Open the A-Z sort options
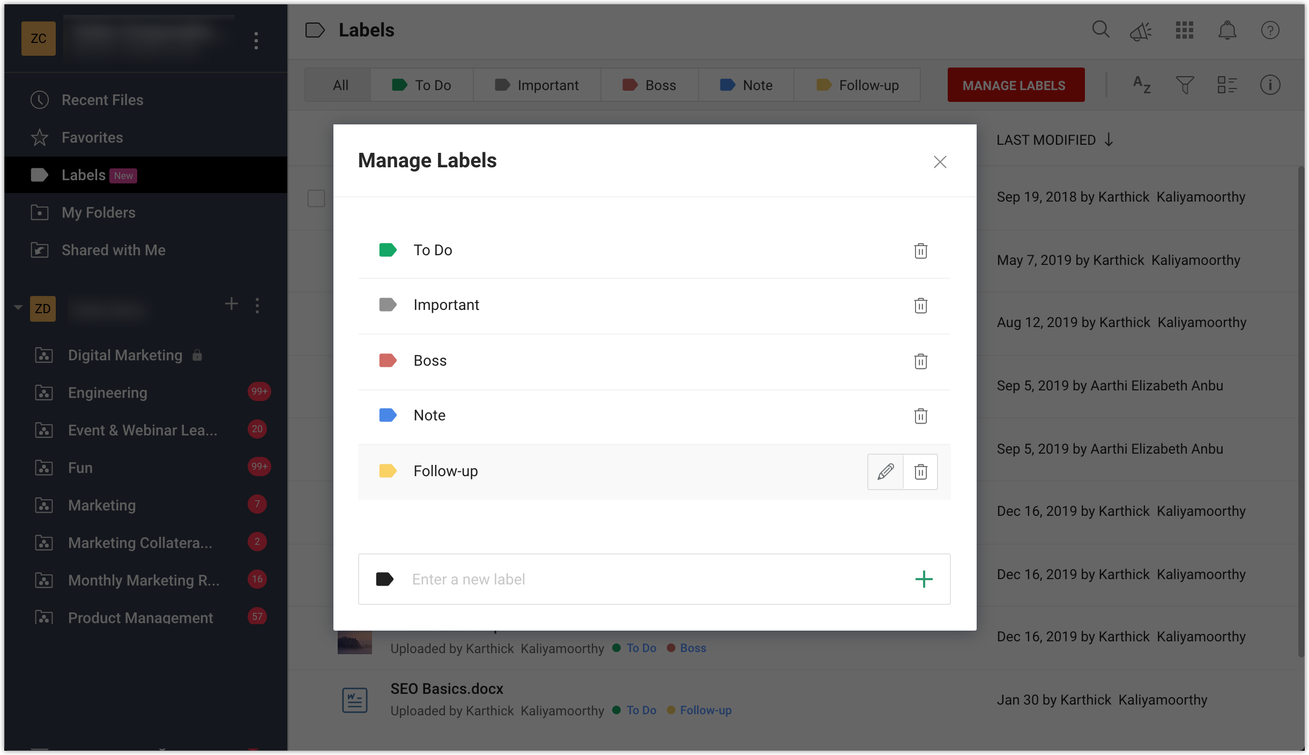 point(1142,85)
